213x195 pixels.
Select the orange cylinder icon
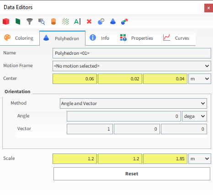coord(53,21)
